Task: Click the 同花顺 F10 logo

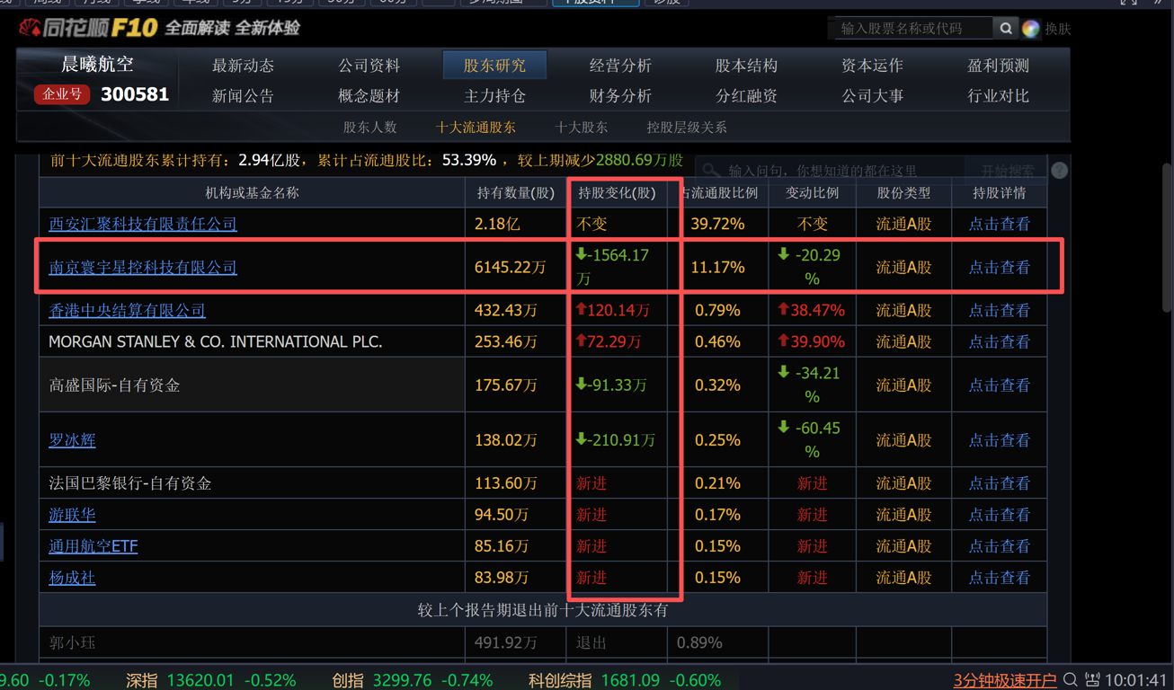Action: tap(88, 28)
